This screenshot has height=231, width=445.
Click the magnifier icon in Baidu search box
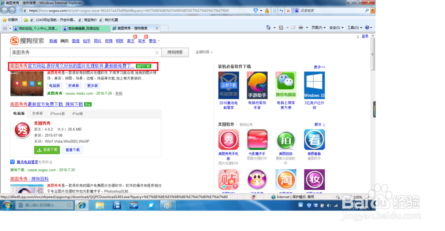(x=367, y=11)
